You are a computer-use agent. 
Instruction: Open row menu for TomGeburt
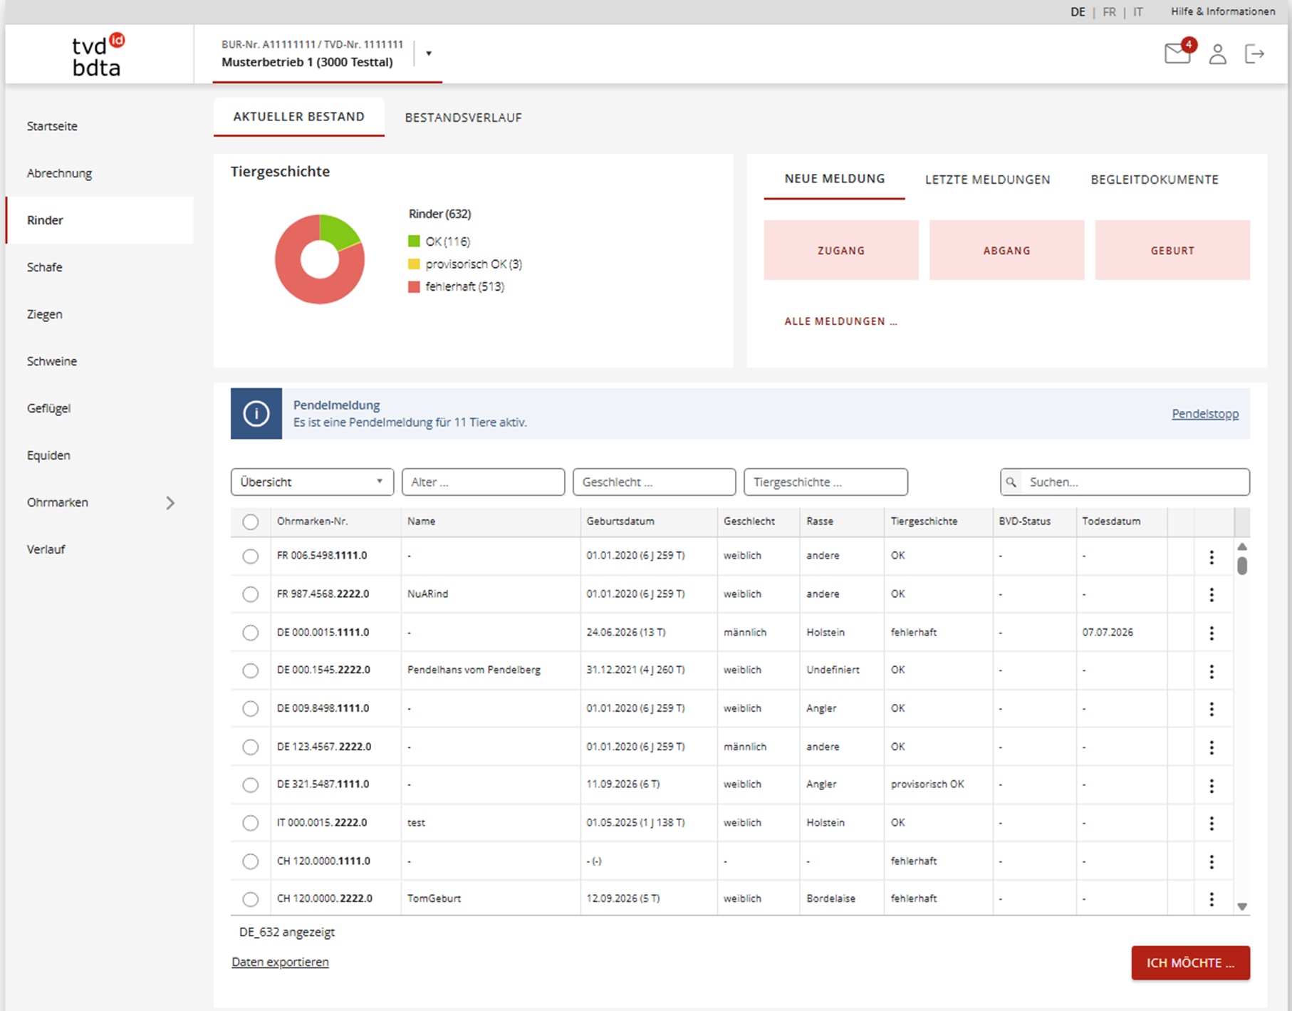[1212, 899]
